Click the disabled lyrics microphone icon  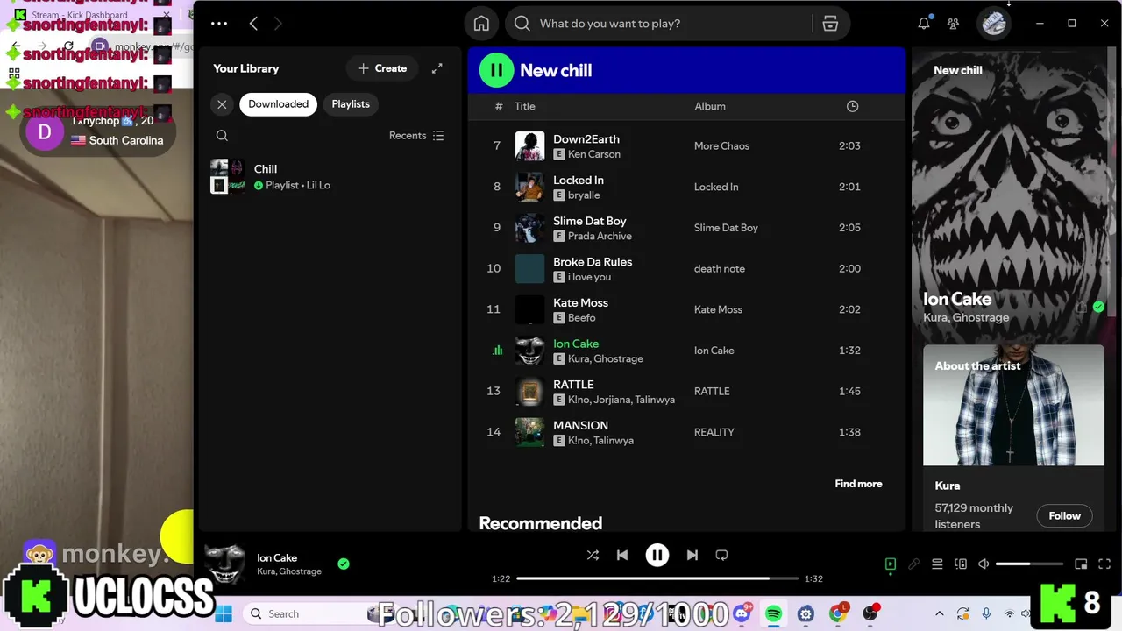(913, 564)
